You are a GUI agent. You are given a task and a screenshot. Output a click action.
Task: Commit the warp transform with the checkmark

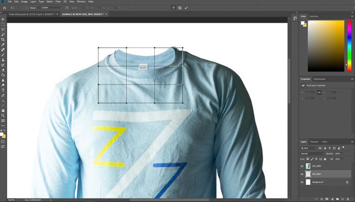pos(186,8)
